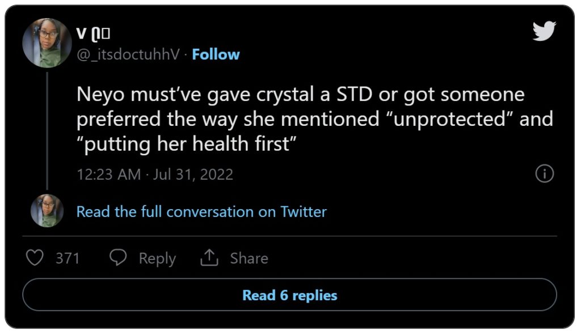This screenshot has height=336, width=581.
Task: Open the large profile avatar of V
Action: coord(47,43)
